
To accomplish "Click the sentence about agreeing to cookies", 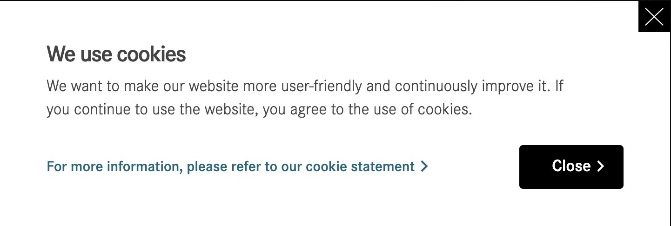I will (x=260, y=110).
